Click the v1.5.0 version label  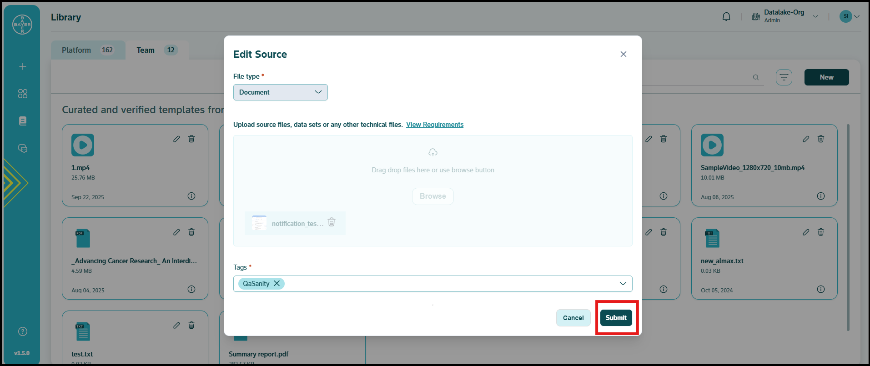(22, 353)
